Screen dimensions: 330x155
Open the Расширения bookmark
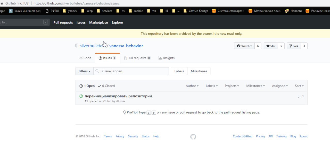[318, 11]
